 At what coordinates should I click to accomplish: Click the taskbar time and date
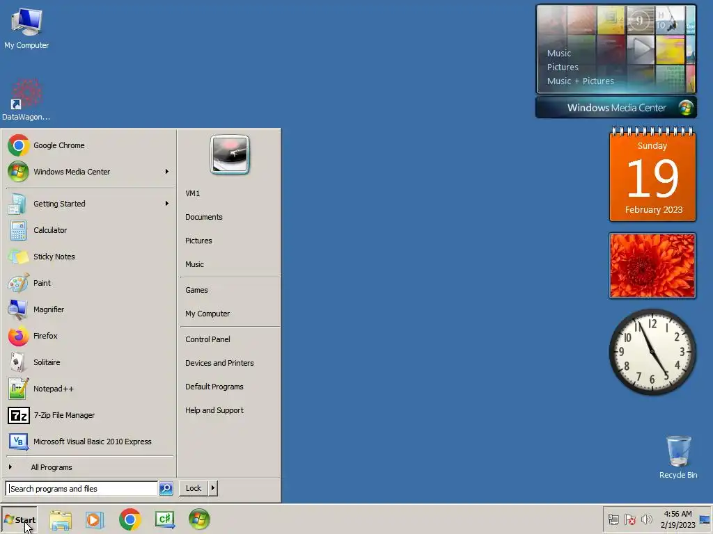click(678, 519)
